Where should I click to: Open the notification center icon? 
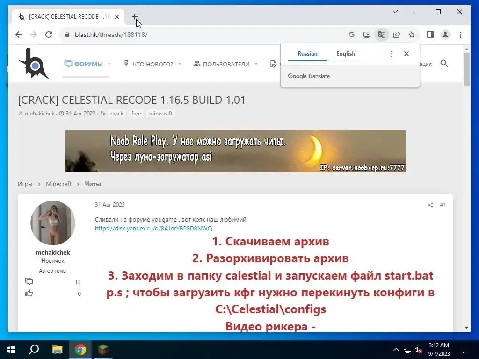(x=464, y=350)
